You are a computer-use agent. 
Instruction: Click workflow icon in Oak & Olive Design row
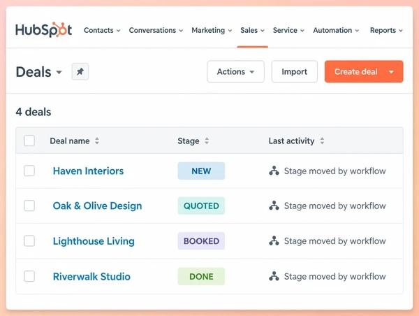(274, 206)
